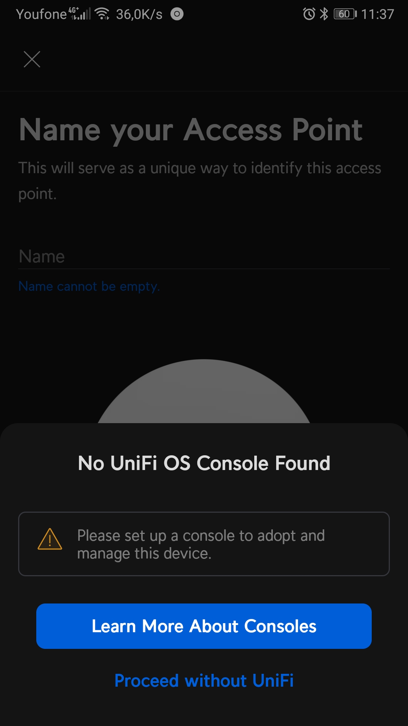Viewport: 408px width, 726px height.
Task: Tap the access point device image
Action: 204,391
